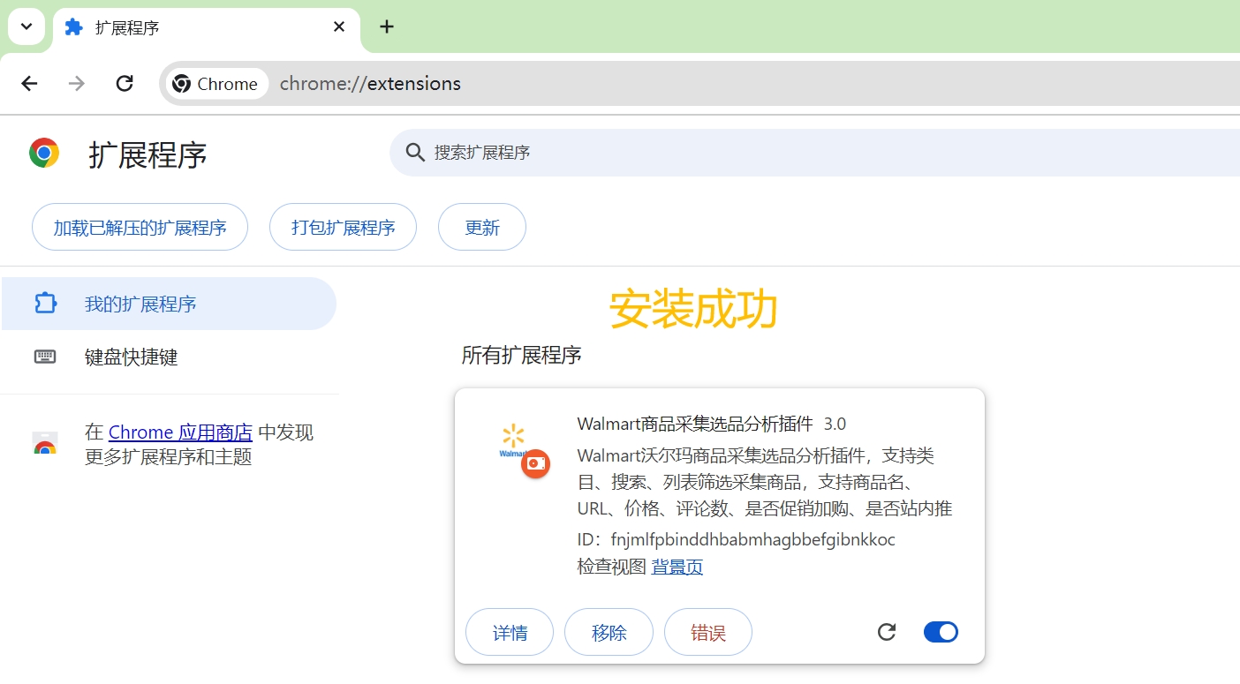Open a new tab with plus button
The height and width of the screenshot is (684, 1240).
[x=387, y=26]
